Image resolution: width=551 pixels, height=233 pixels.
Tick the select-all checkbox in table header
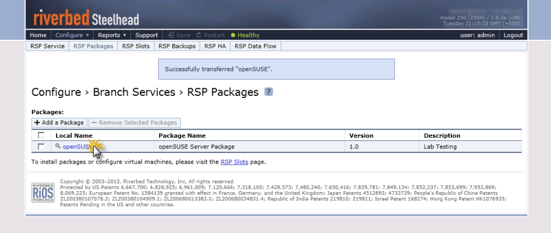click(x=41, y=135)
